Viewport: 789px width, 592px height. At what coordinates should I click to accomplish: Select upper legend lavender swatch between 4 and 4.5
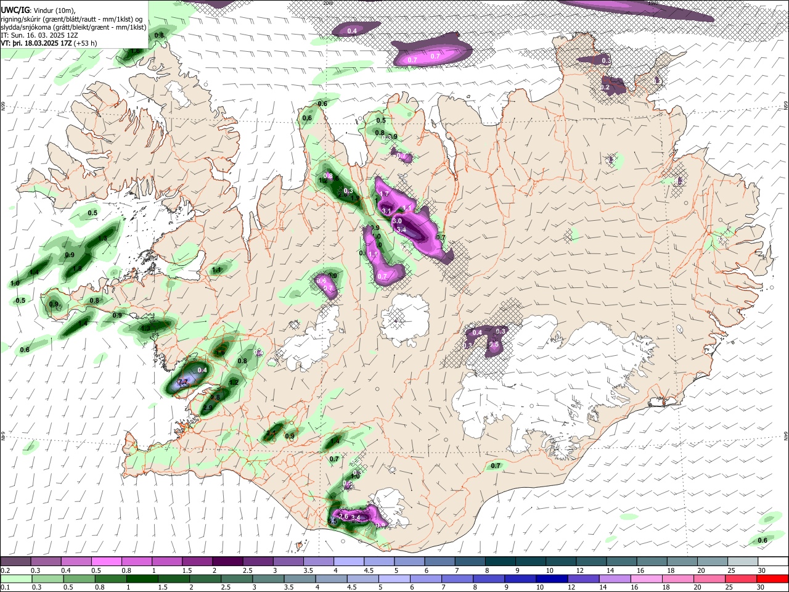click(349, 561)
